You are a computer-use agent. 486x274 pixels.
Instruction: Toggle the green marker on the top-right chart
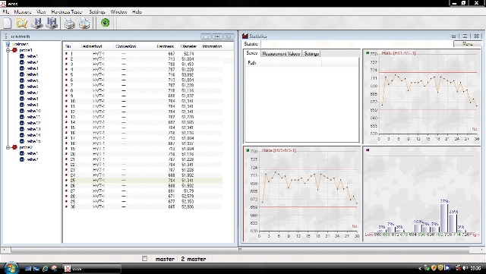(368, 53)
